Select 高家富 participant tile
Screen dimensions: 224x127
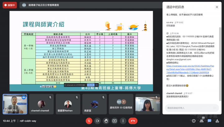95,104
